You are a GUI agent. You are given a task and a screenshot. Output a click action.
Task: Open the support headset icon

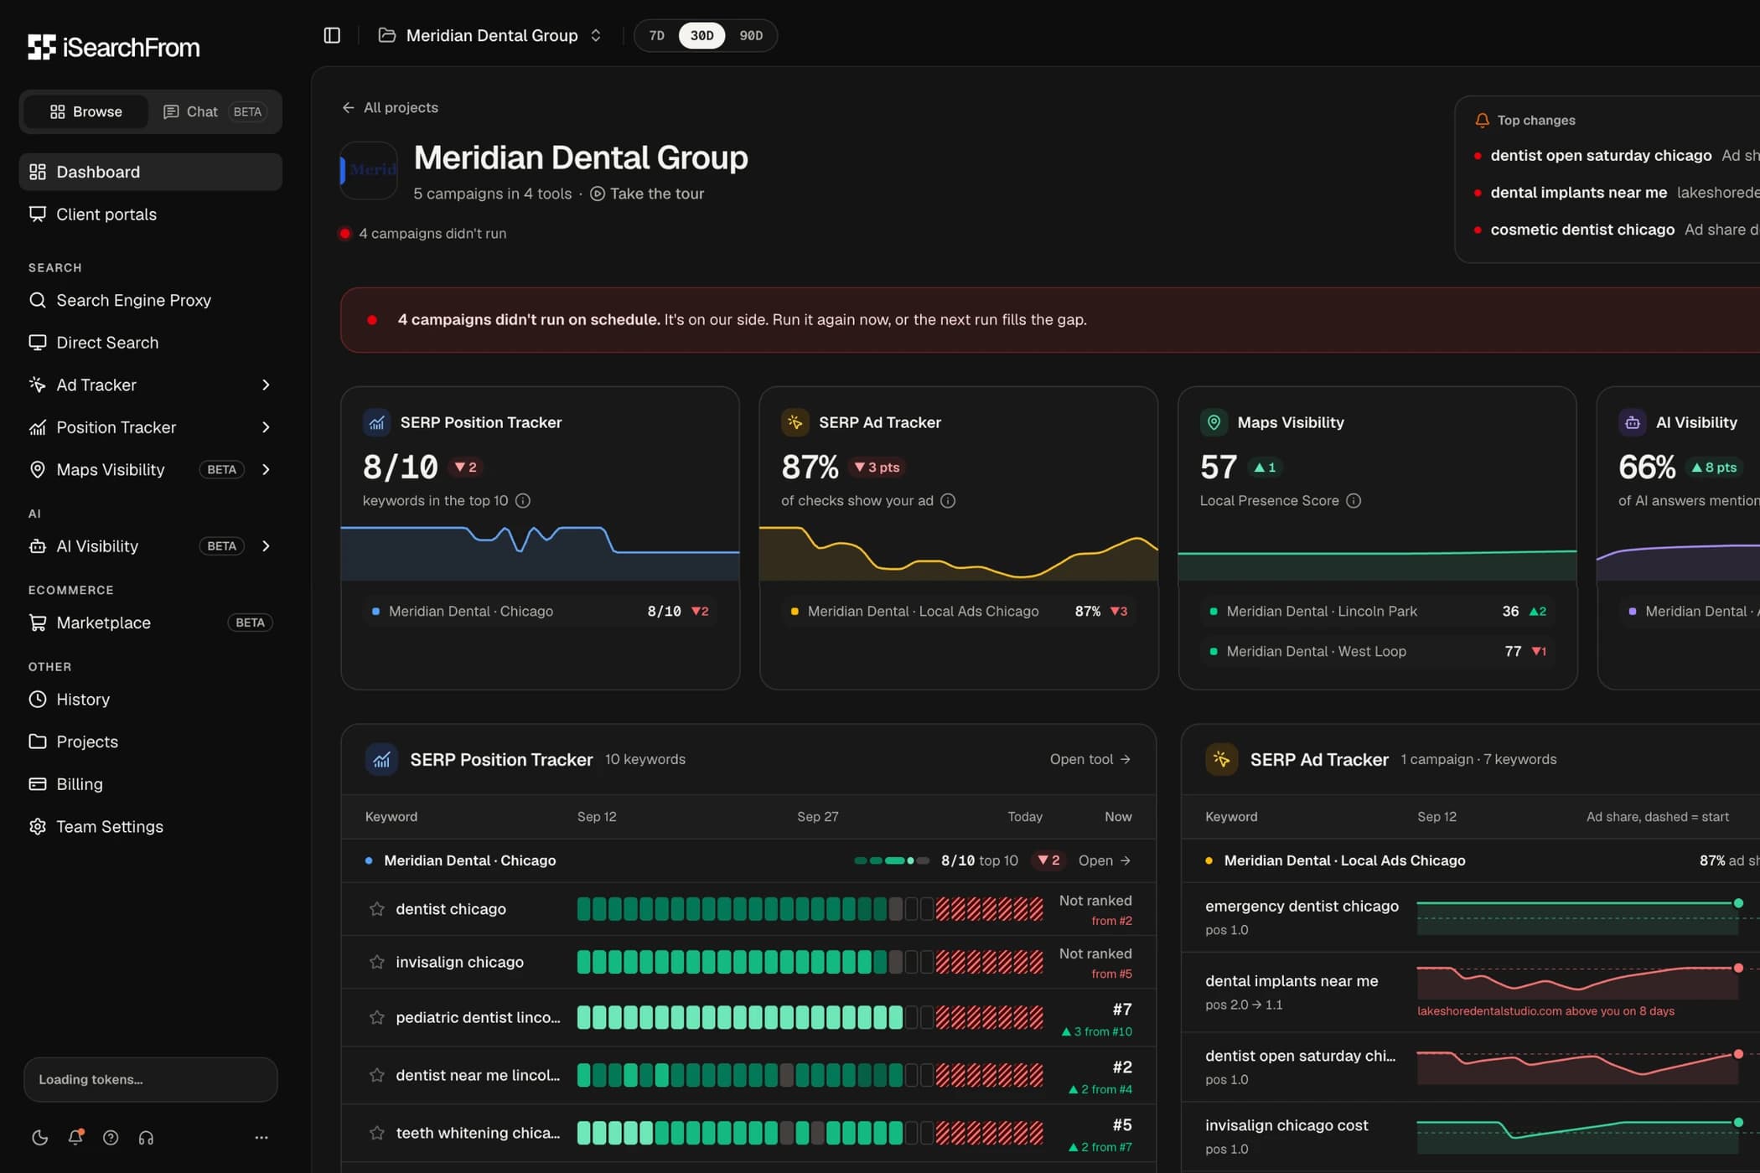[x=146, y=1137]
